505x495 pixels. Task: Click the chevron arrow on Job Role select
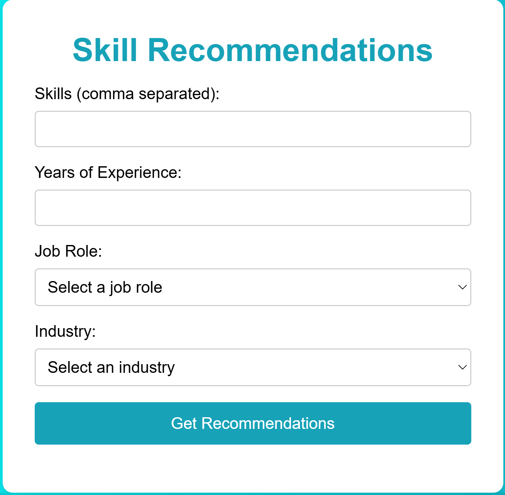coord(462,287)
